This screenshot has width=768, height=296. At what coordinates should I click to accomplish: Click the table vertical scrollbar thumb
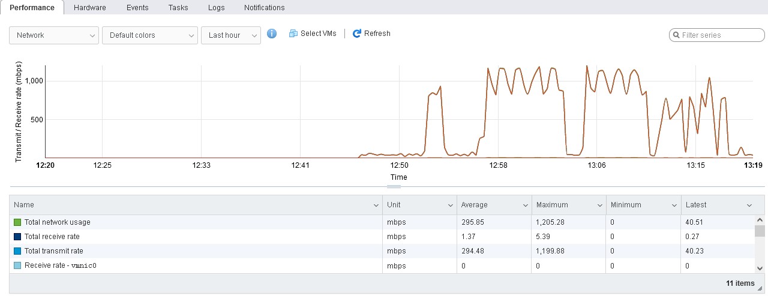pos(760,231)
